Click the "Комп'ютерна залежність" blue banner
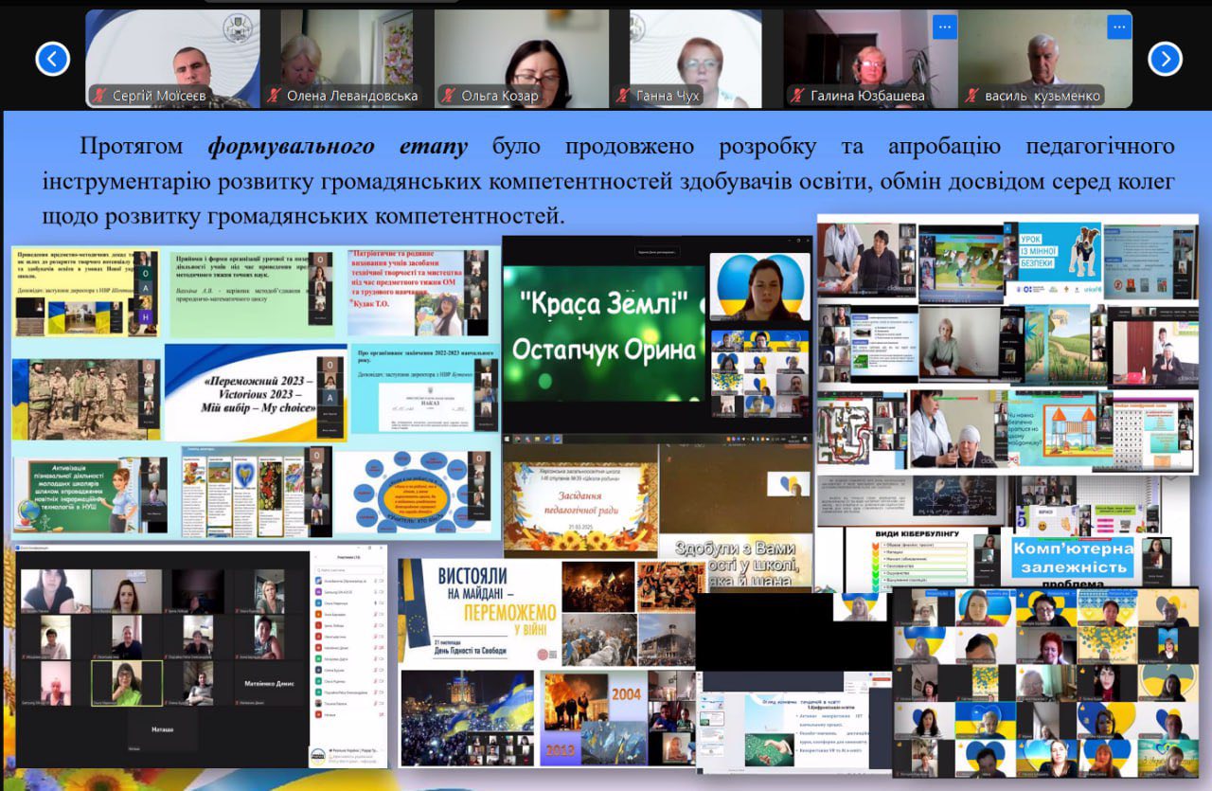1212x791 pixels. [x=1073, y=558]
